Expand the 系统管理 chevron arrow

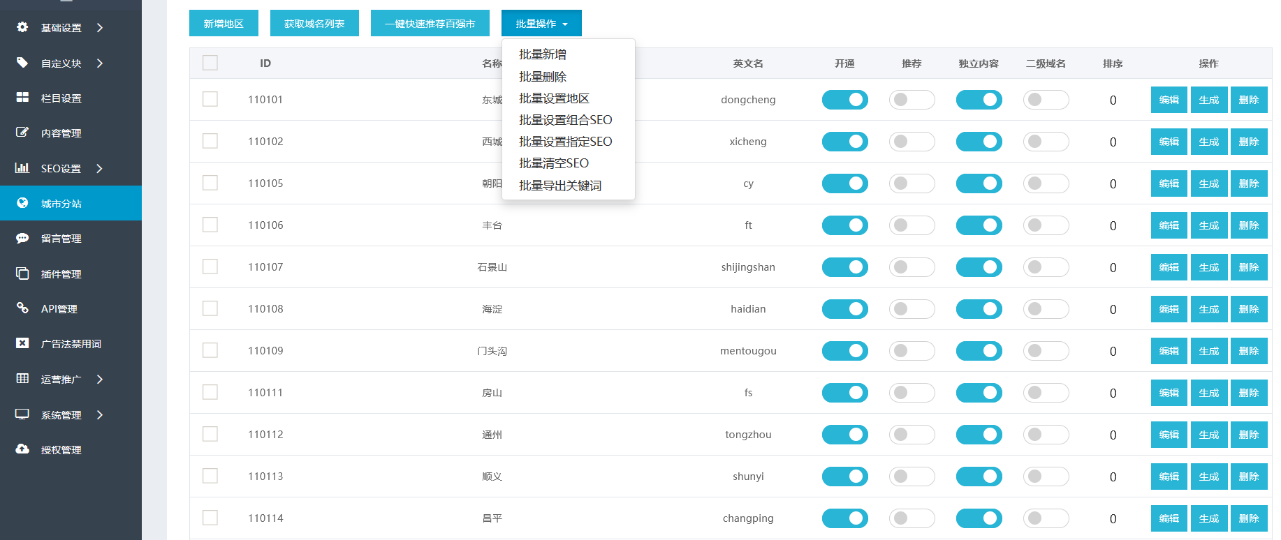click(x=100, y=415)
